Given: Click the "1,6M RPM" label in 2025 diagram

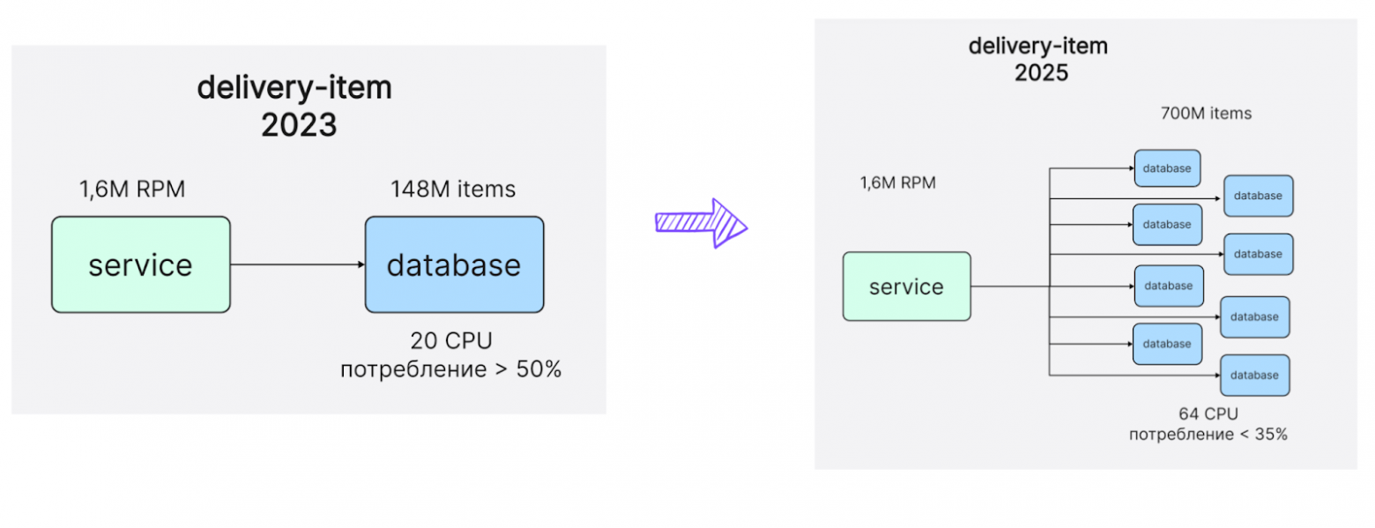Looking at the screenshot, I should 897,183.
